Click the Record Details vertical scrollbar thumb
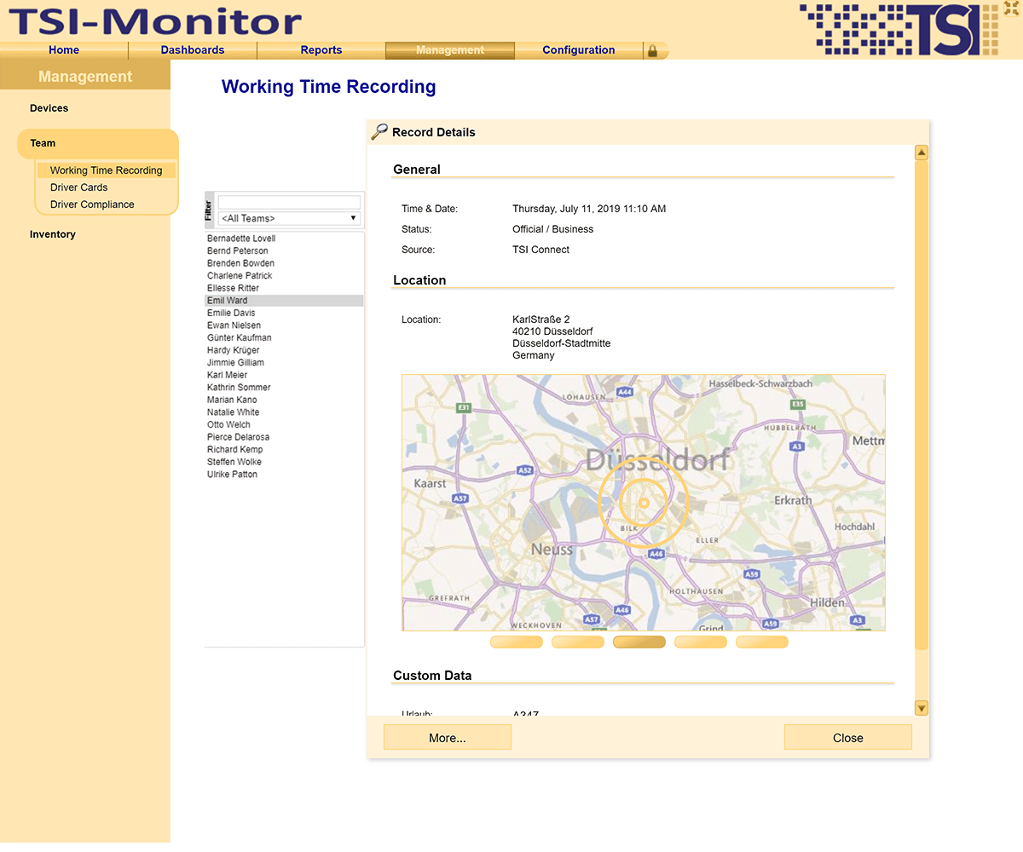1023x852 pixels. [922, 405]
